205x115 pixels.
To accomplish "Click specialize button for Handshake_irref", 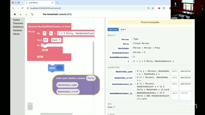I will (x=185, y=79).
